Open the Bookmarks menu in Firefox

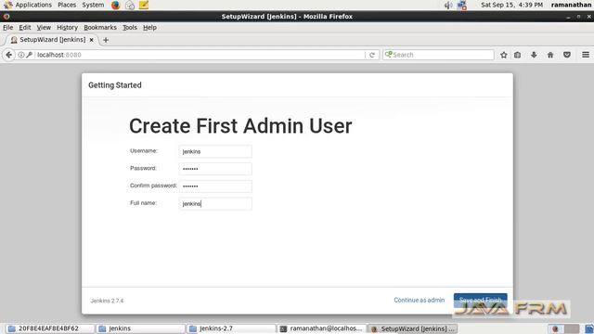[100, 28]
